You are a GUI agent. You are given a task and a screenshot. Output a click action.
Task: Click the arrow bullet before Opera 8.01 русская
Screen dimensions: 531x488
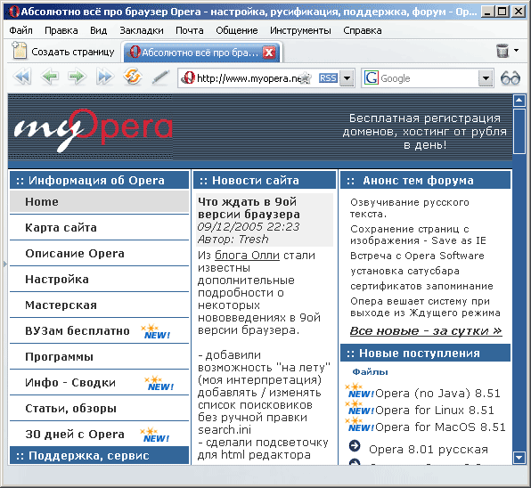tap(355, 446)
